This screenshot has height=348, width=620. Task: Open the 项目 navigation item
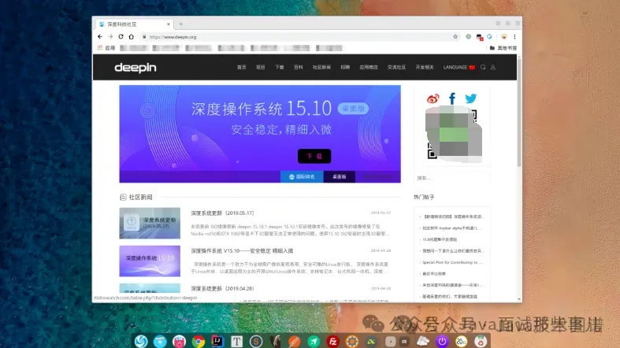pyautogui.click(x=260, y=67)
